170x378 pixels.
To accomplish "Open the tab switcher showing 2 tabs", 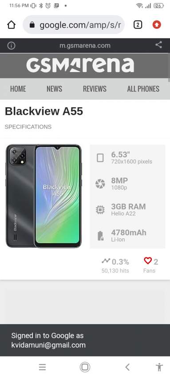I will pyautogui.click(x=138, y=24).
